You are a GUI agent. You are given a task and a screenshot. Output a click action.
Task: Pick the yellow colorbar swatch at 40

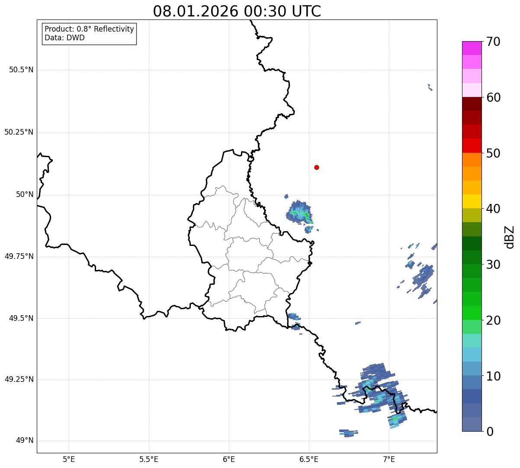point(472,201)
